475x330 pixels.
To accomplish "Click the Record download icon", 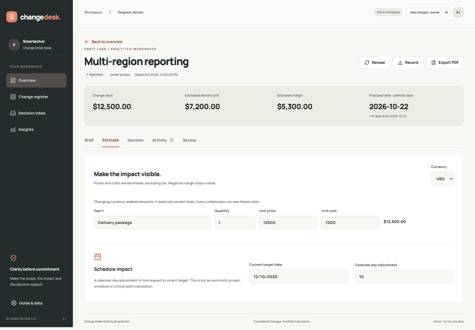I will [400, 63].
